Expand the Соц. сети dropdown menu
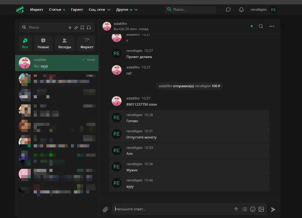302x218 pixels. coord(99,10)
